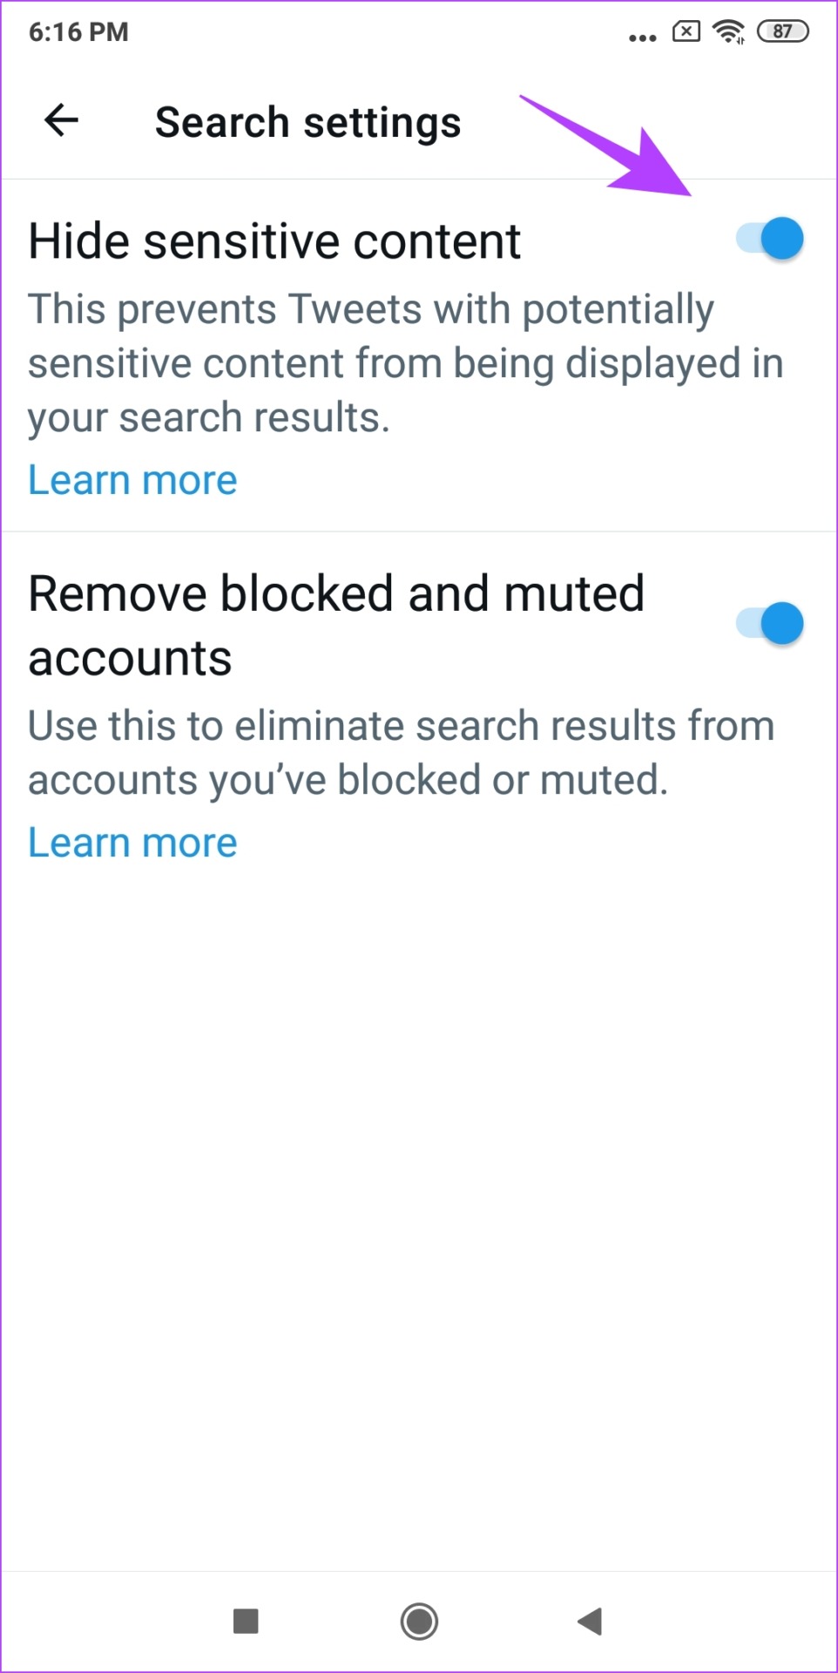838x1673 pixels.
Task: Tap the battery indicator showing 87
Action: pos(782,32)
